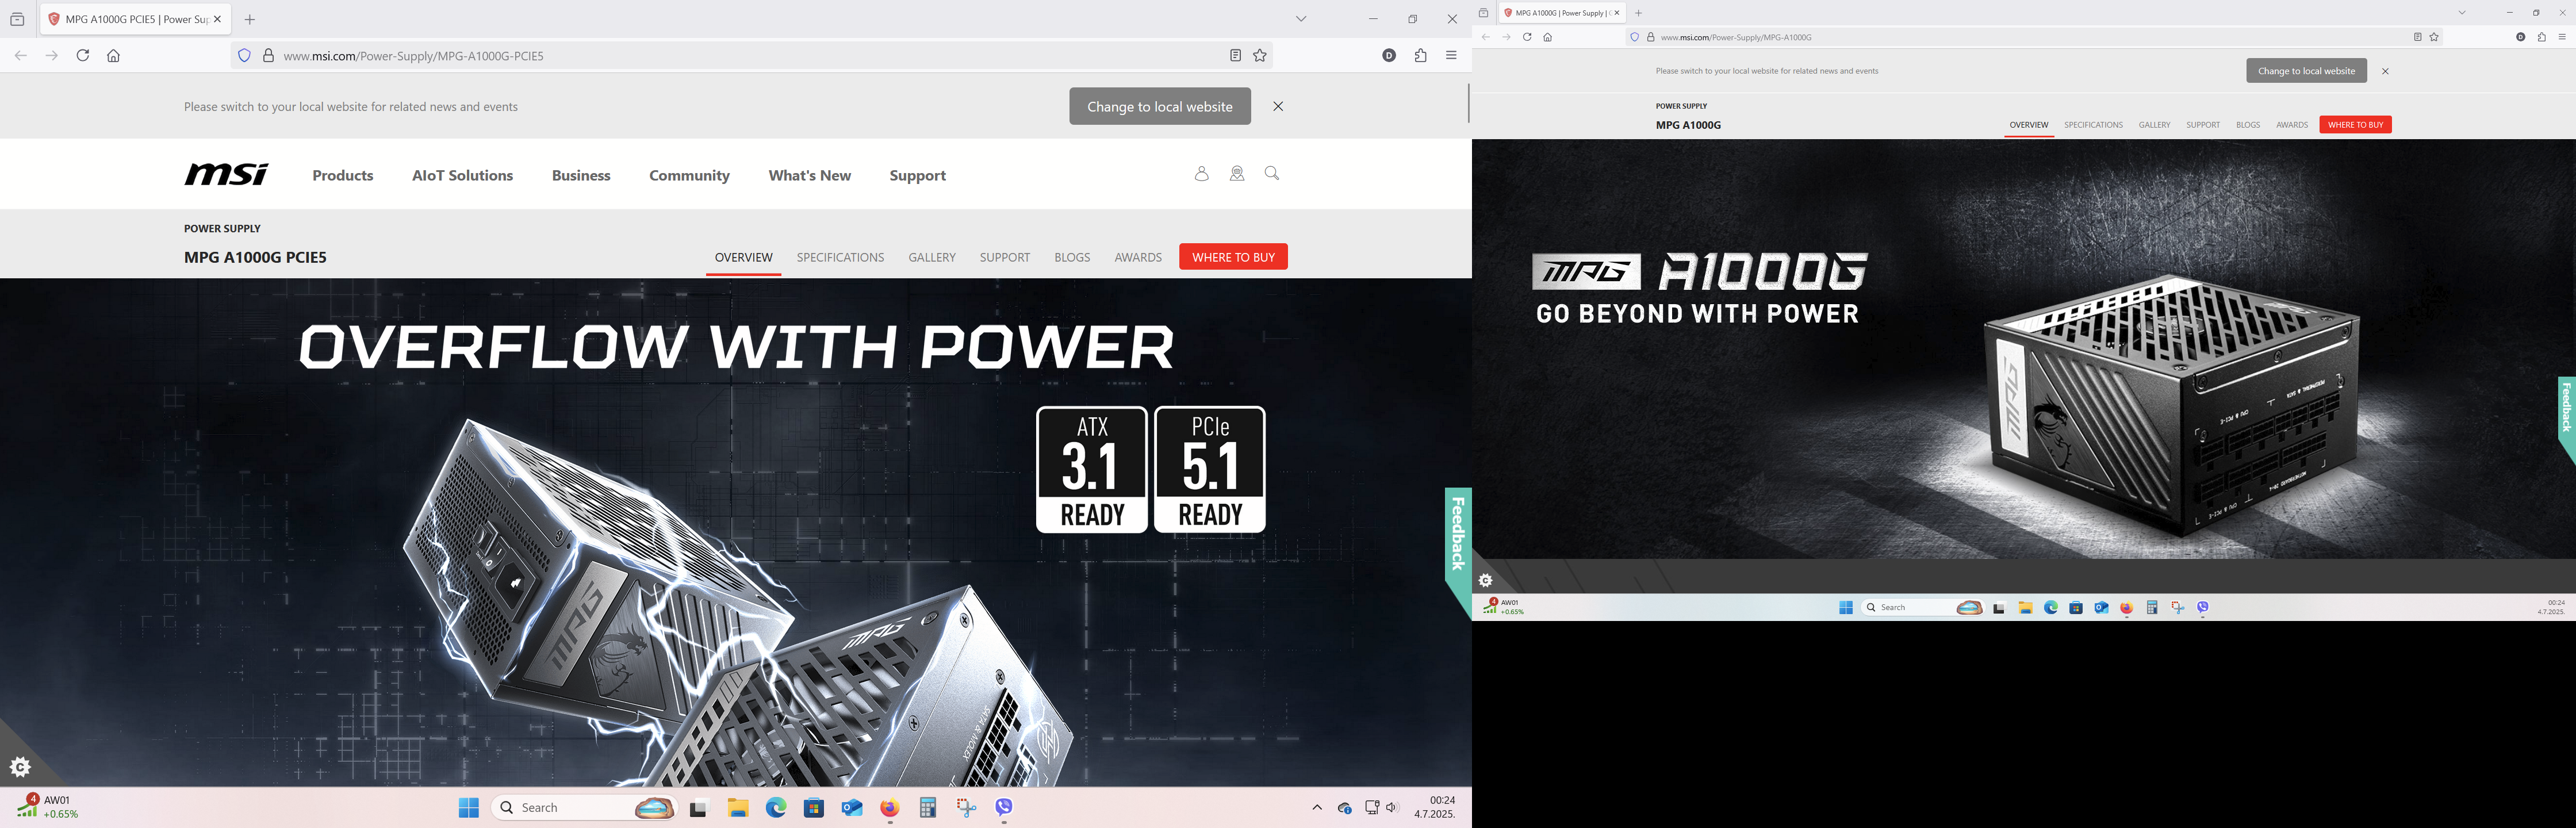Click the back arrow in left window
2576x828 pixels.
(21, 55)
